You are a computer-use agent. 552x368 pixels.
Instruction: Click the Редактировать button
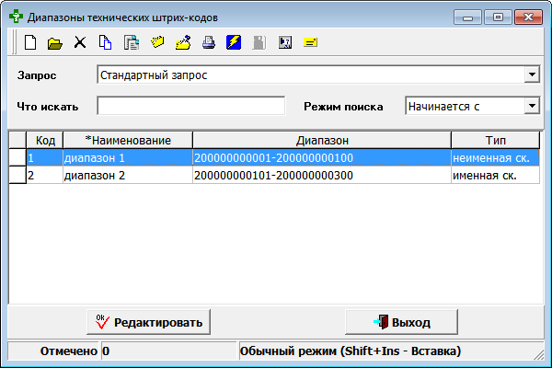pos(148,322)
